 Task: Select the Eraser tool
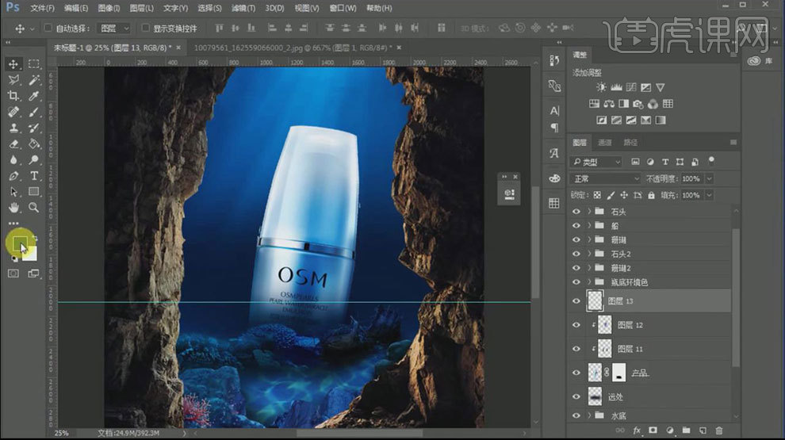pyautogui.click(x=13, y=144)
